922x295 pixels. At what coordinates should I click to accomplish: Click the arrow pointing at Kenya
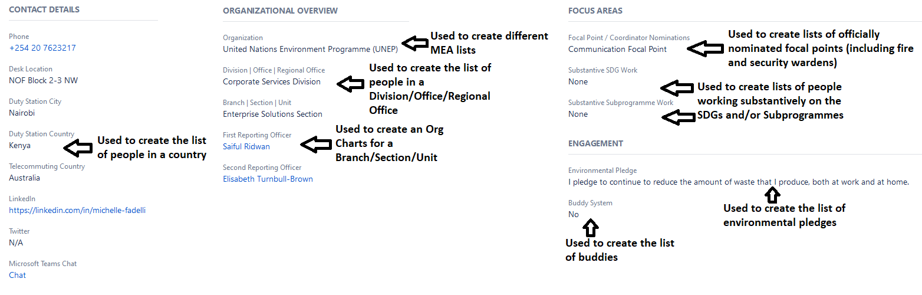coord(77,147)
